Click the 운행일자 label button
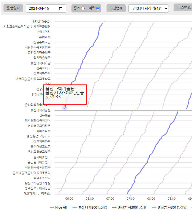Image resolution: width=192 pixels, height=211 pixels. (x=13, y=8)
